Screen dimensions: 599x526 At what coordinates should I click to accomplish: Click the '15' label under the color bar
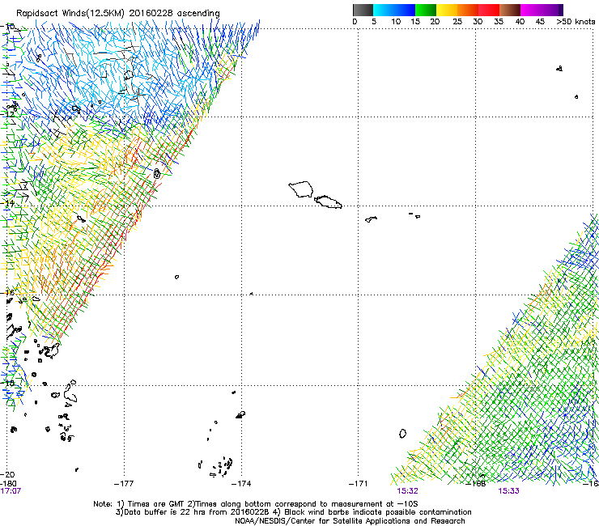pyautogui.click(x=415, y=22)
